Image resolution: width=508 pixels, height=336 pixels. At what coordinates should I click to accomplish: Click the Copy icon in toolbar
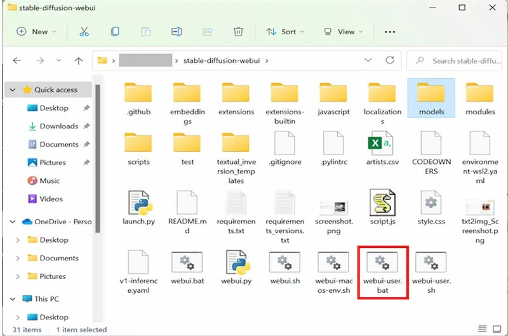[x=115, y=31]
